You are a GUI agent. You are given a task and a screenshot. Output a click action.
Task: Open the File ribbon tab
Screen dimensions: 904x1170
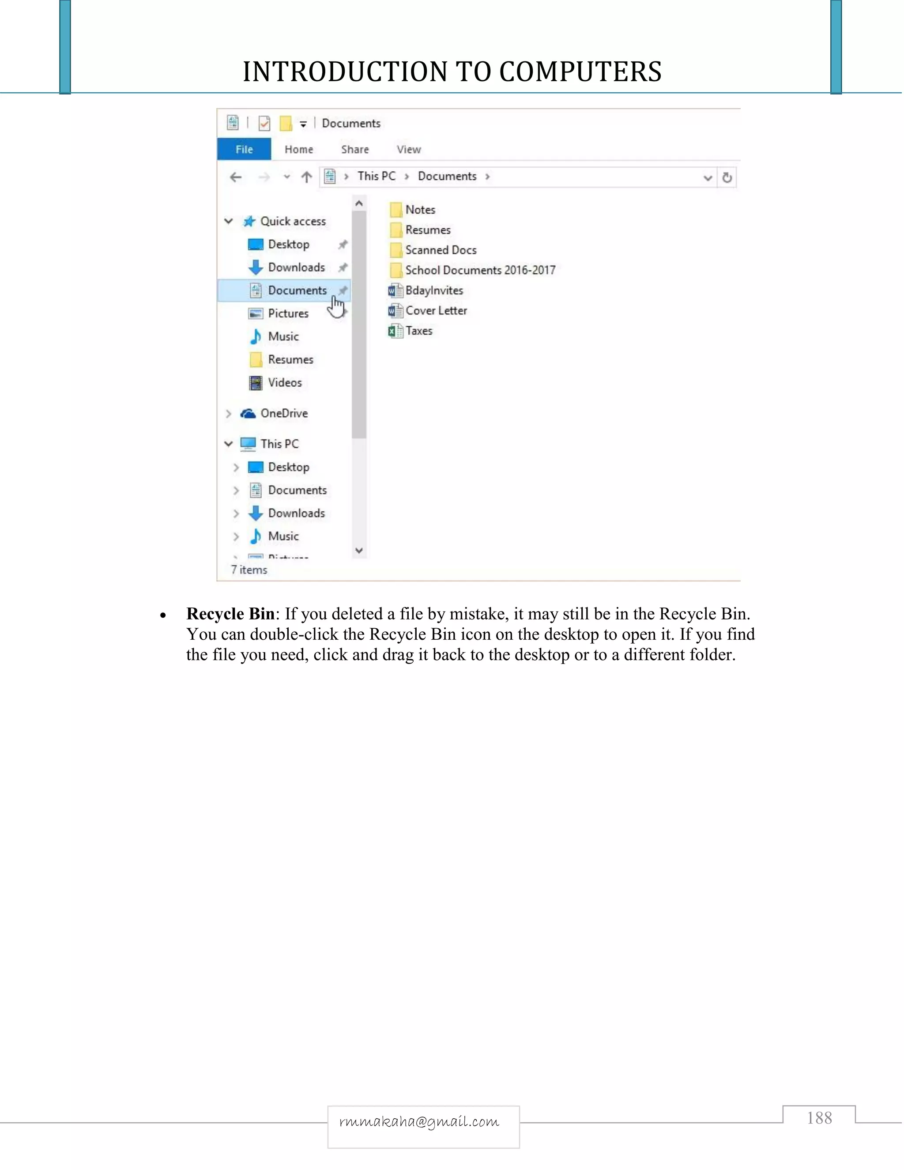244,150
